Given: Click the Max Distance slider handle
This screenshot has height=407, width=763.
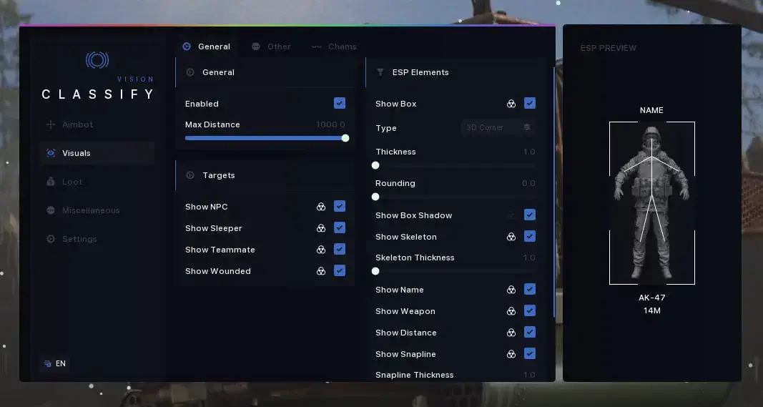Looking at the screenshot, I should point(345,138).
